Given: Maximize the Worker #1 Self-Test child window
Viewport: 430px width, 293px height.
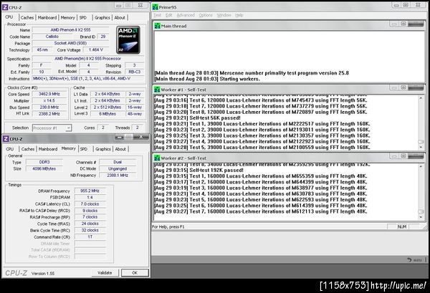Looking at the screenshot, I should 403,87.
